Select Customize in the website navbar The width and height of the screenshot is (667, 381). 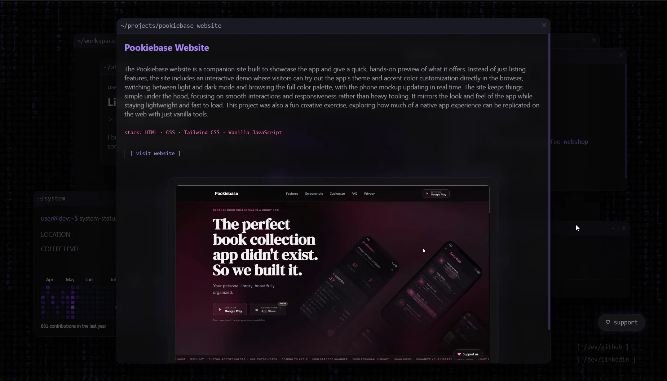tap(337, 194)
